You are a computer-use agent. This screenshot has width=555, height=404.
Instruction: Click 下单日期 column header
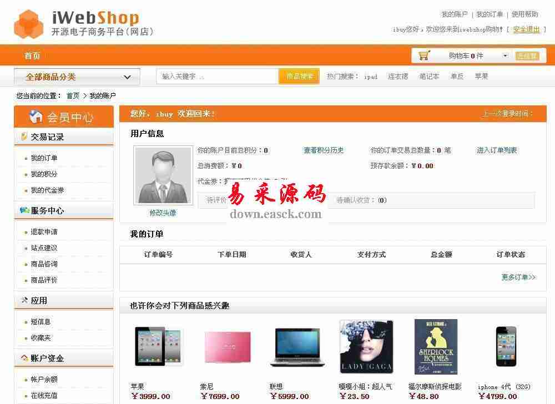[232, 254]
